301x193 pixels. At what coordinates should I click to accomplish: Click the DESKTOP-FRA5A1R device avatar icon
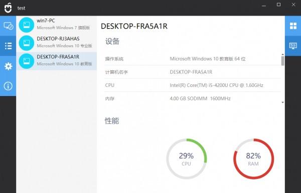27,61
